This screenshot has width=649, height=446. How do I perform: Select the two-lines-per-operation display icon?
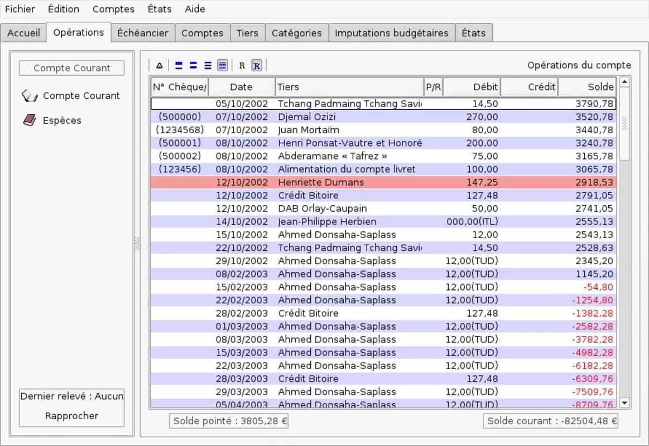tap(193, 65)
